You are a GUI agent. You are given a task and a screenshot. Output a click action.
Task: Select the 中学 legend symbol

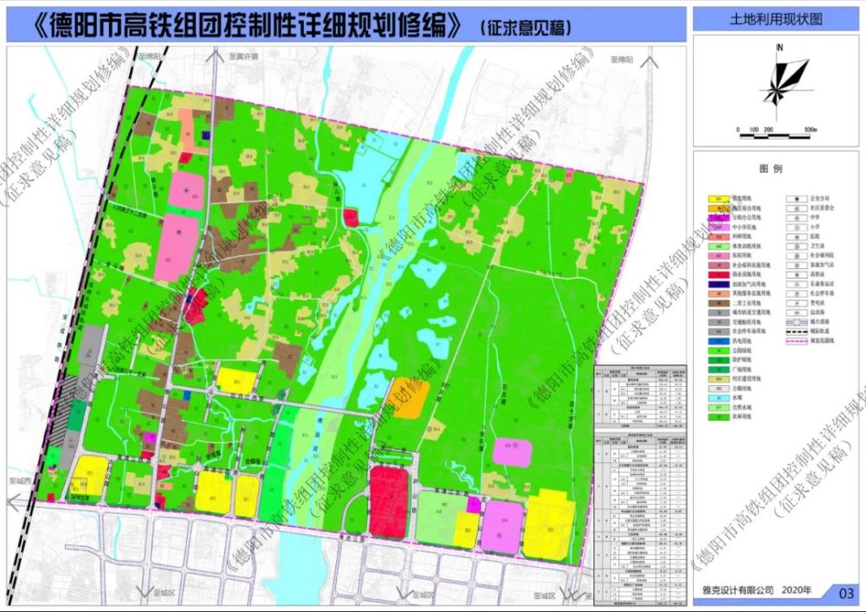click(x=796, y=217)
